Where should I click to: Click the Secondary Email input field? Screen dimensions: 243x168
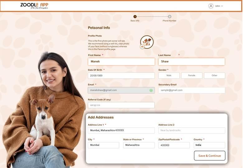tap(192, 90)
